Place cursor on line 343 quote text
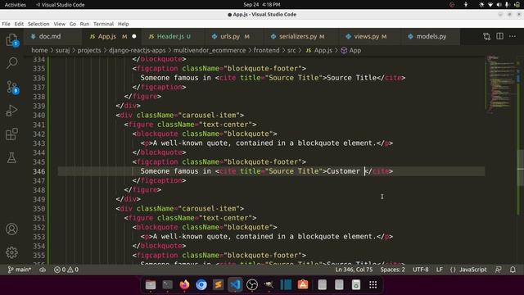The image size is (524, 295). [x=264, y=143]
